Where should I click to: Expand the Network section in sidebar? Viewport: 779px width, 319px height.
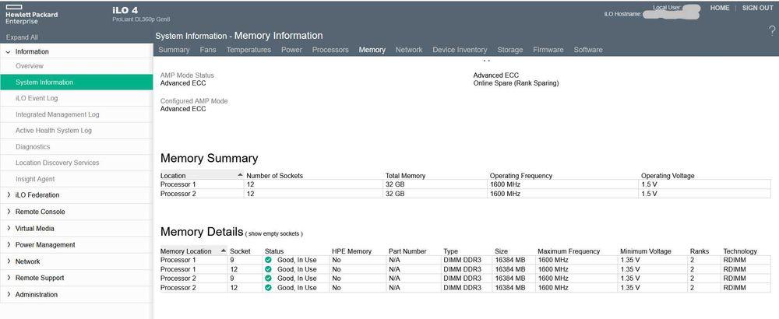point(9,261)
